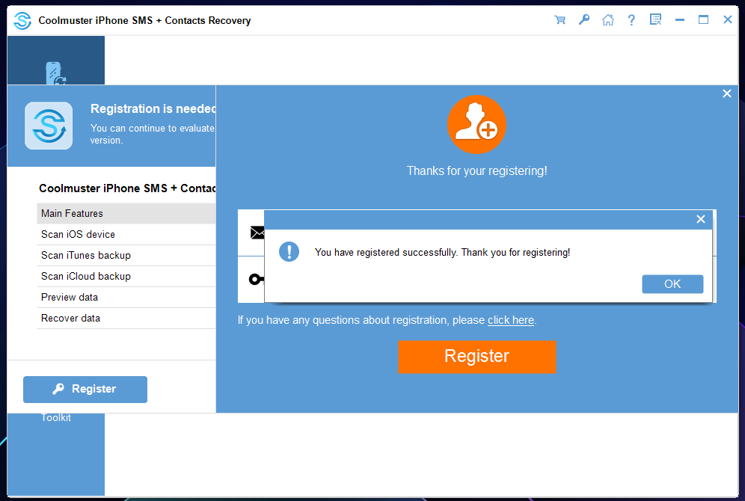
Task: Click the shopping cart icon in title bar
Action: point(559,20)
